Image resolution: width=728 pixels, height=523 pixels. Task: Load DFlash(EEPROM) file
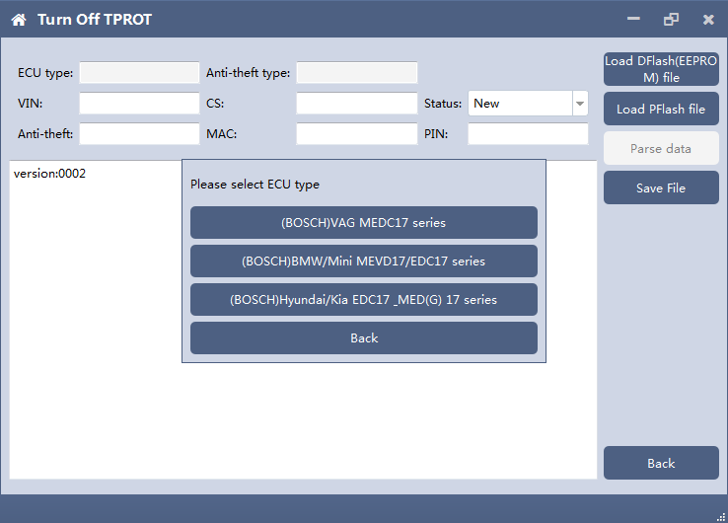tap(661, 69)
